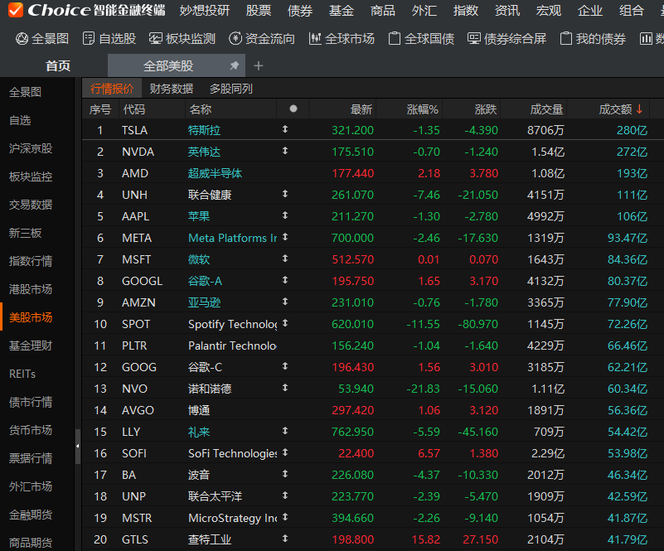Click the up-down marker in GOOGL row
This screenshot has height=551, width=664.
click(x=285, y=280)
